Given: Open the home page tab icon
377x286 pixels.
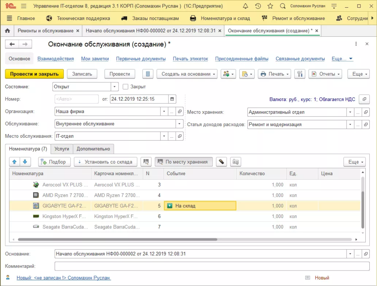Looking at the screenshot, I should tap(7, 31).
